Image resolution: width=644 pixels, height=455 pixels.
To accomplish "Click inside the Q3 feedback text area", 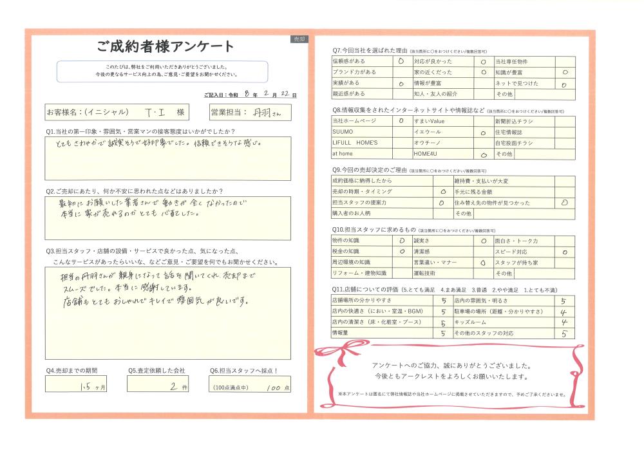I will pos(167,312).
